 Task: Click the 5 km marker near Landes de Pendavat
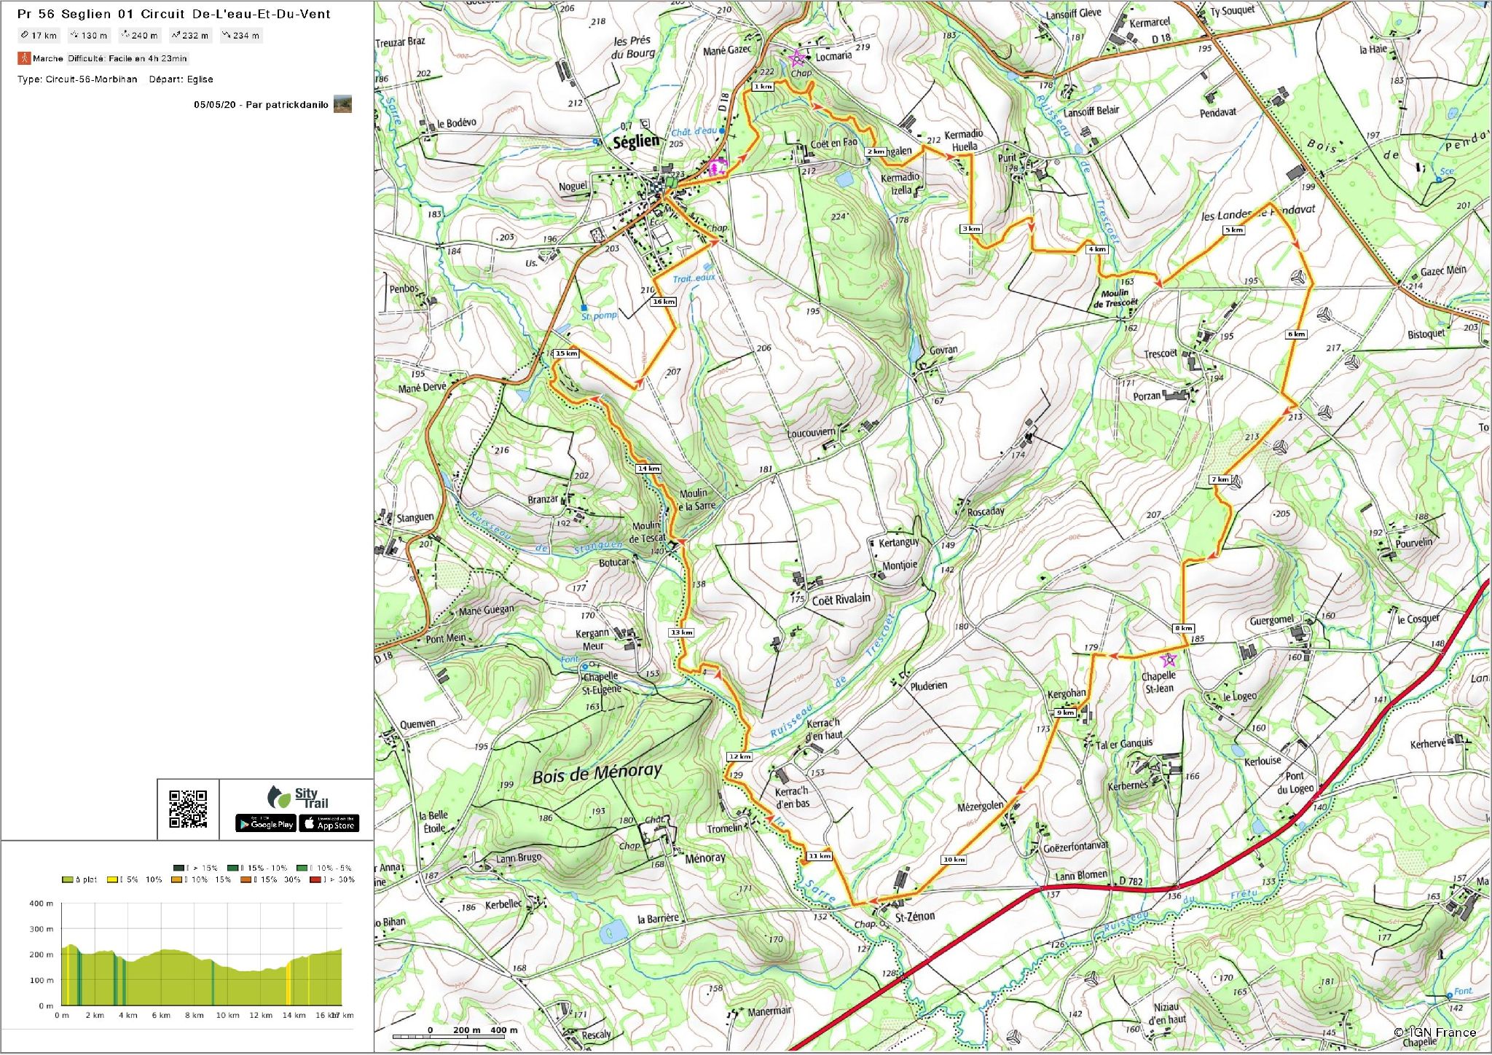pos(1233,230)
